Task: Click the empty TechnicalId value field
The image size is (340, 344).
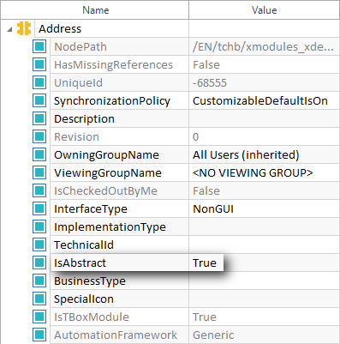Action: tap(264, 244)
